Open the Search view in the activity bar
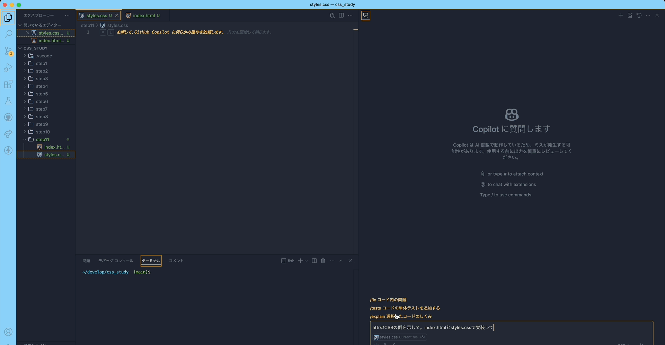Screen dimensions: 665x345 [8, 34]
